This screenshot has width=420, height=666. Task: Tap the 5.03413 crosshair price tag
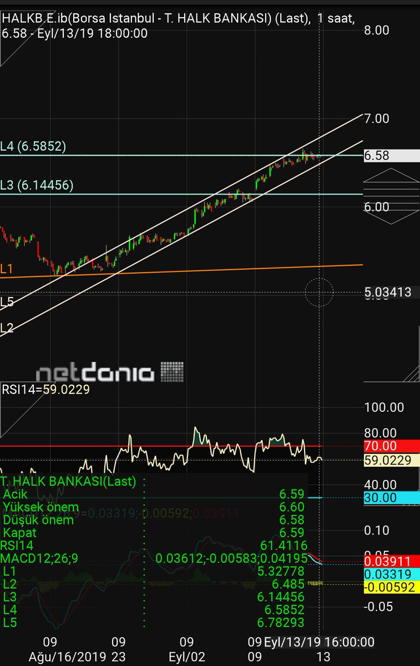click(x=391, y=292)
